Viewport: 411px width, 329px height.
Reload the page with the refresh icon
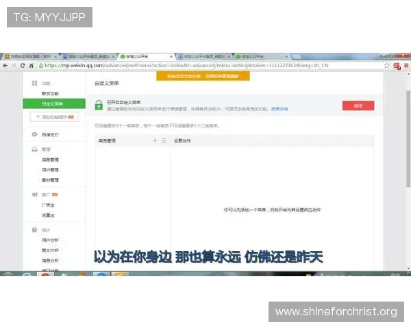click(x=23, y=66)
